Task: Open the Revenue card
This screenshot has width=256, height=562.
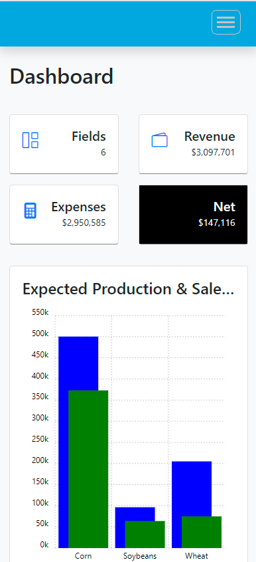Action: click(194, 144)
